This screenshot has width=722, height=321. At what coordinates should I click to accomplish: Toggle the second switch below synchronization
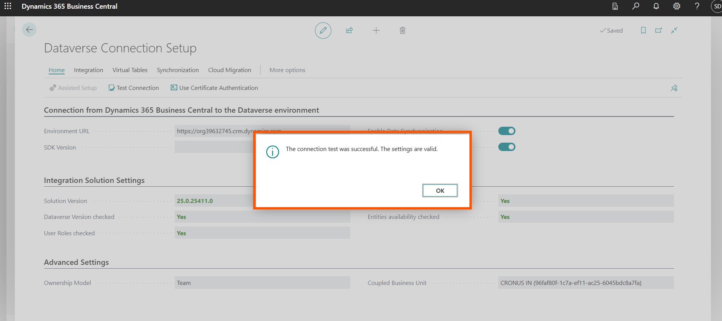pos(507,147)
